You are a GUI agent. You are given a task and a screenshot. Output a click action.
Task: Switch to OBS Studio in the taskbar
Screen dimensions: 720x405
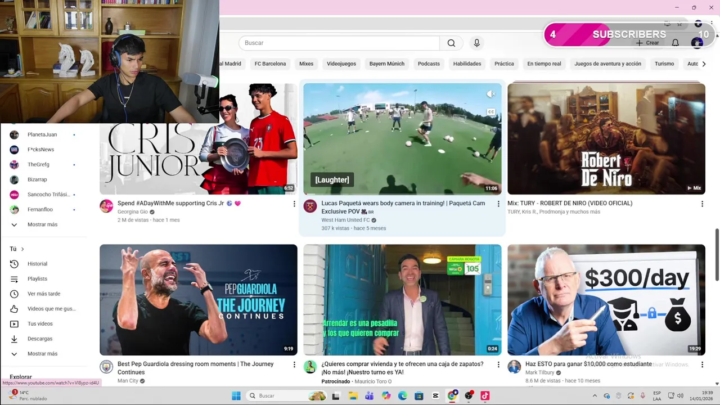coord(469,396)
